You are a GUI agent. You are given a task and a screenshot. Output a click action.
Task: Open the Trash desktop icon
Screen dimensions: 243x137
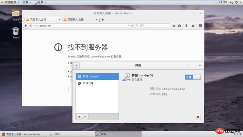point(16,33)
